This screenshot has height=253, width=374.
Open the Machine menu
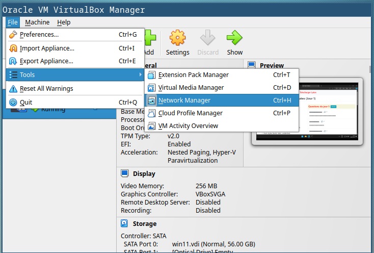pos(37,22)
